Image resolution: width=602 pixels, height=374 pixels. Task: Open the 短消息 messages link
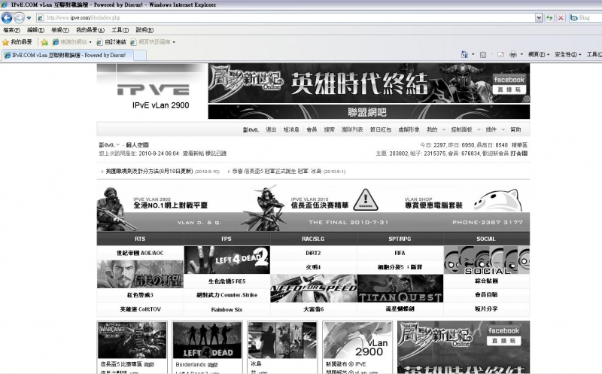[291, 129]
